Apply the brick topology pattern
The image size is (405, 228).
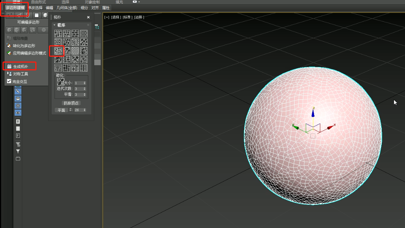click(75, 34)
